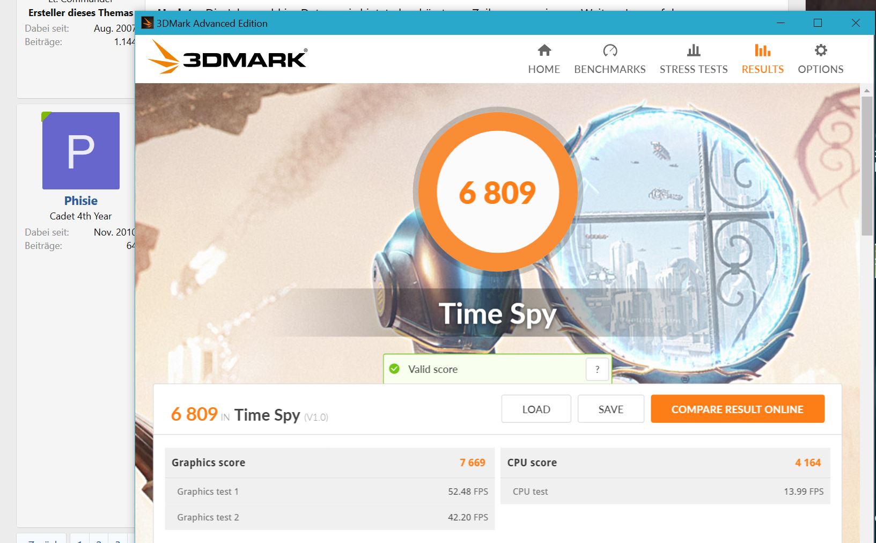Click the question mark help button
Viewport: 876px width, 543px height.
597,369
